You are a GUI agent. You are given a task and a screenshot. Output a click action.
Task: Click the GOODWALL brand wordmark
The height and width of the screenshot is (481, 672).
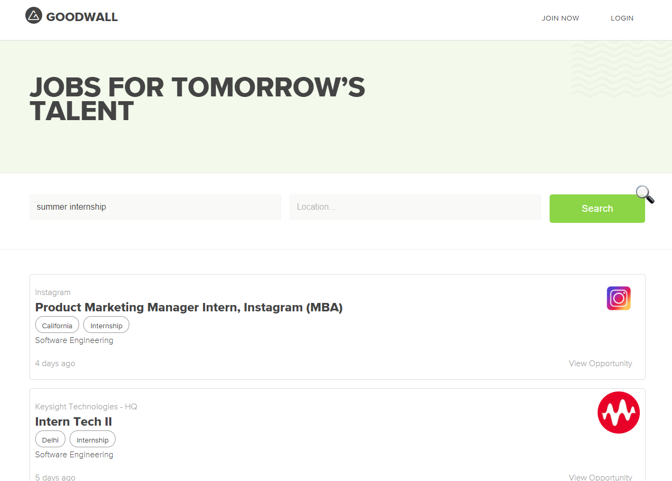82,17
